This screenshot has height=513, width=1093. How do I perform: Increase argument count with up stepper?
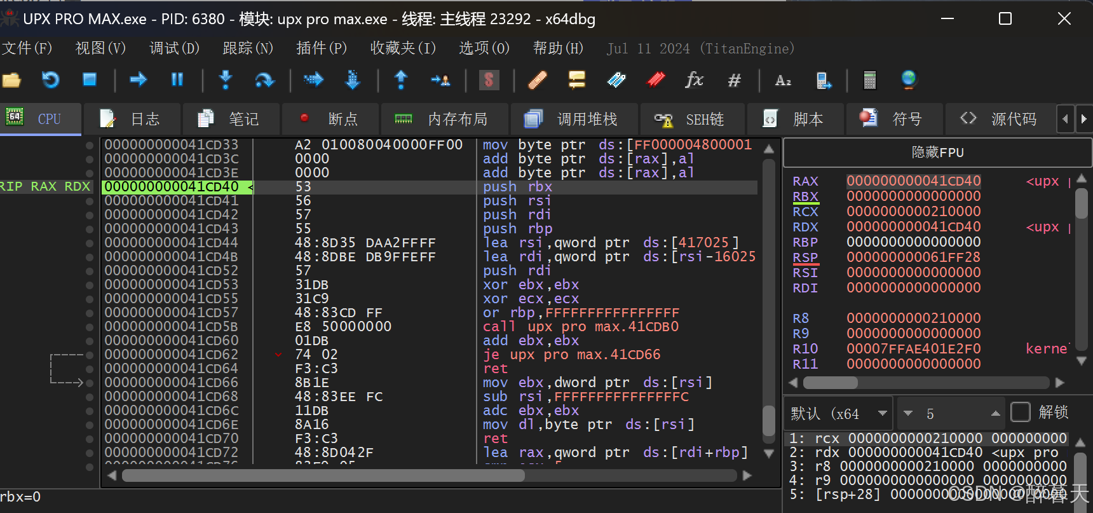point(995,414)
